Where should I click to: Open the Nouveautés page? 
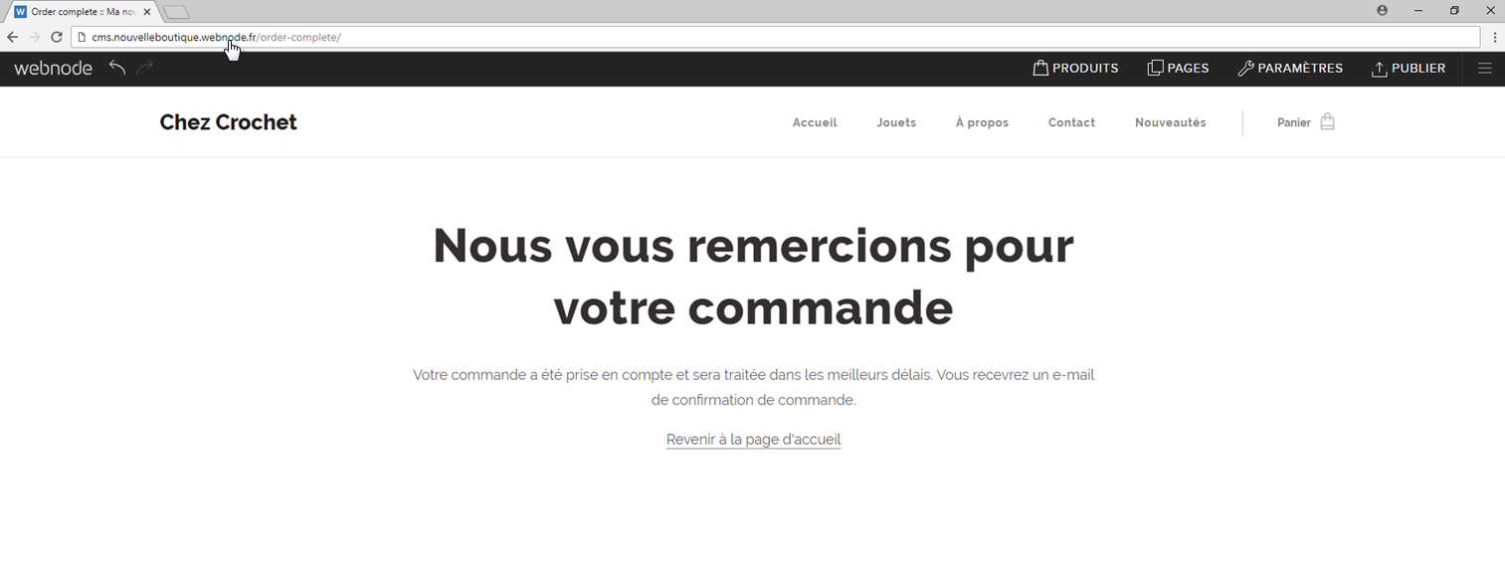[1170, 121]
